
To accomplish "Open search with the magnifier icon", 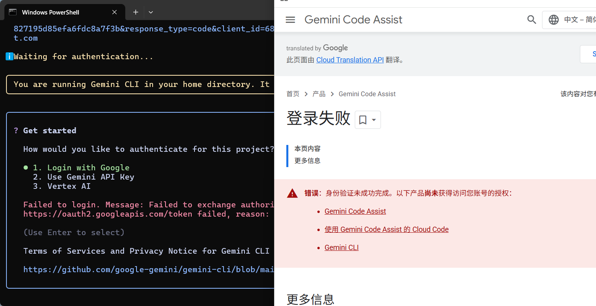I will (x=532, y=20).
